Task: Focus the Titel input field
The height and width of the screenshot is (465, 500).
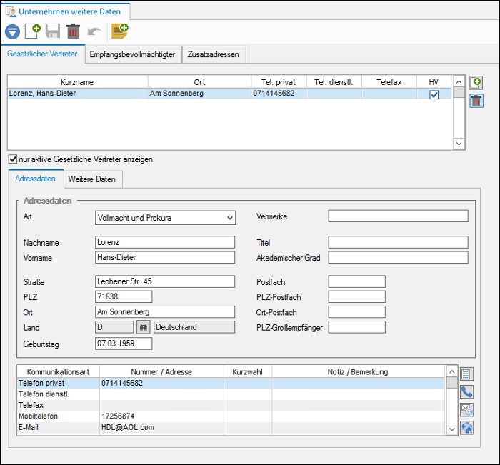Action: click(x=399, y=242)
